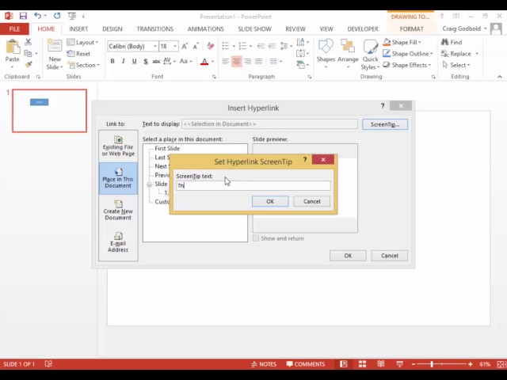Toggle NOTES pane in status bar

pyautogui.click(x=264, y=364)
